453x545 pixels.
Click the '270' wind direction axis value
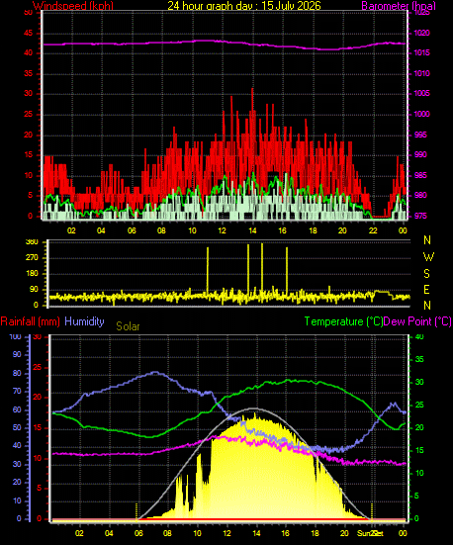(x=32, y=258)
